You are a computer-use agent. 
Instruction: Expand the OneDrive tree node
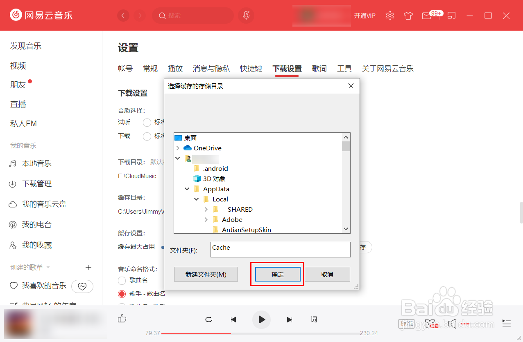177,148
